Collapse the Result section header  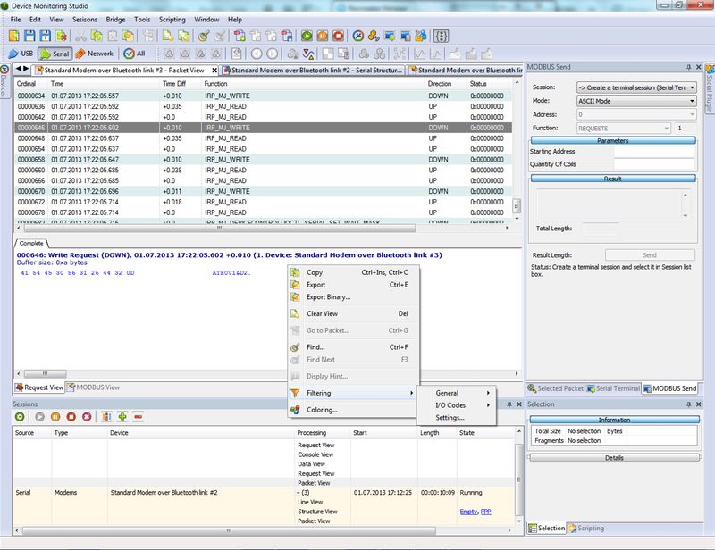pos(613,179)
